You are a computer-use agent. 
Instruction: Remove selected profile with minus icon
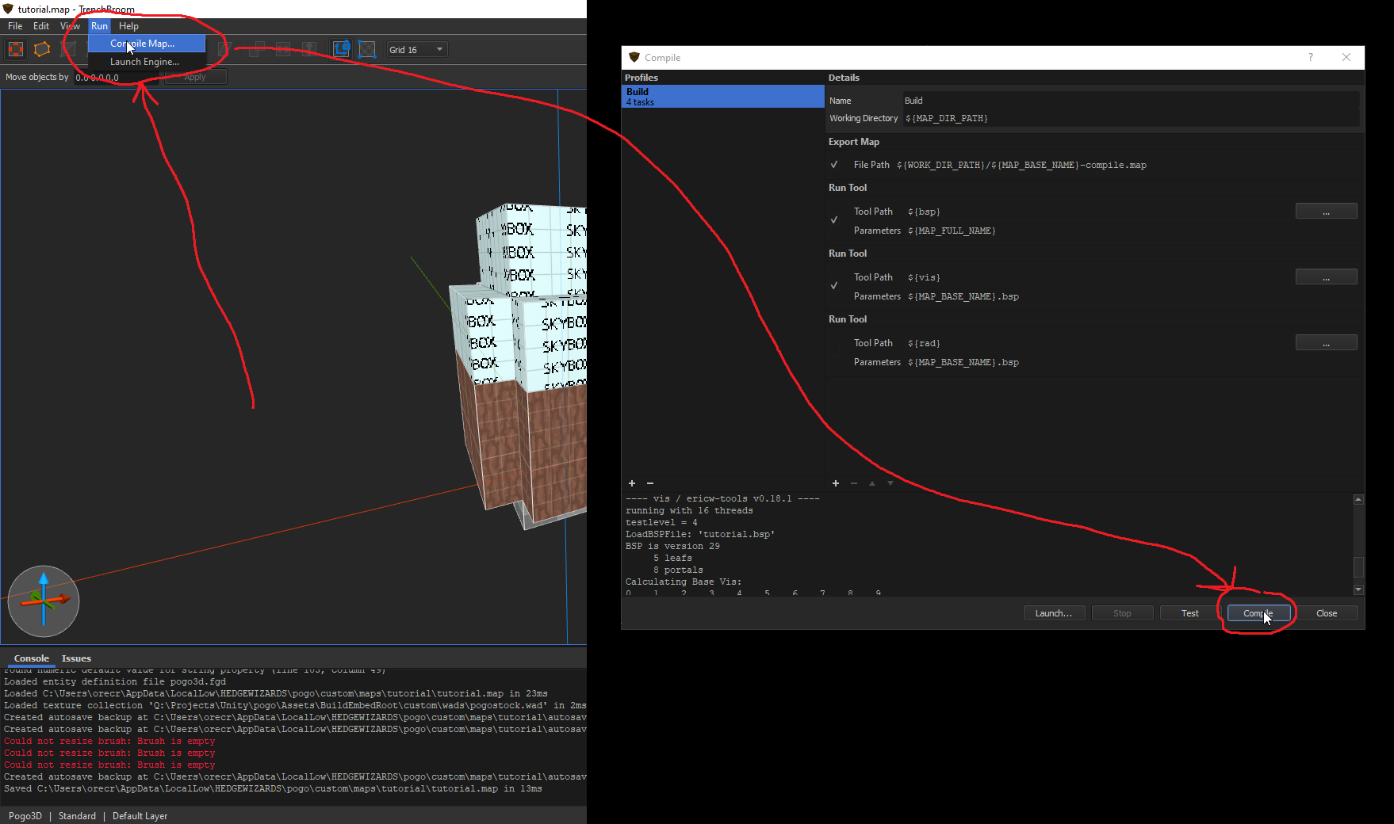[650, 483]
